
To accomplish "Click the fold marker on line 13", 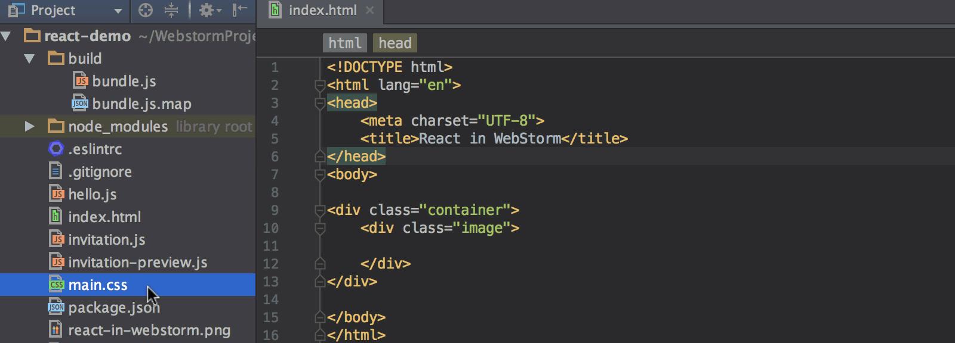I will (x=320, y=281).
